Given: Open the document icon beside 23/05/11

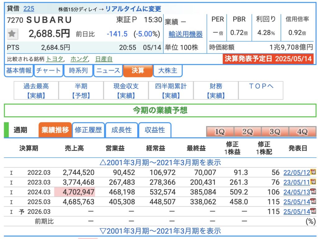Looking at the screenshot, I should coord(313,182).
